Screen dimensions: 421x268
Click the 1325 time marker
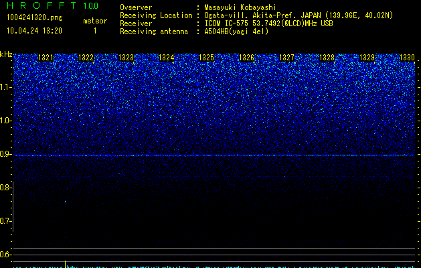[x=206, y=58]
